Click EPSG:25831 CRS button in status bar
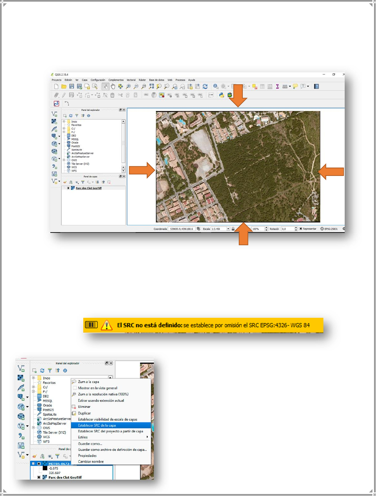This screenshot has width=376, height=496. [329, 229]
